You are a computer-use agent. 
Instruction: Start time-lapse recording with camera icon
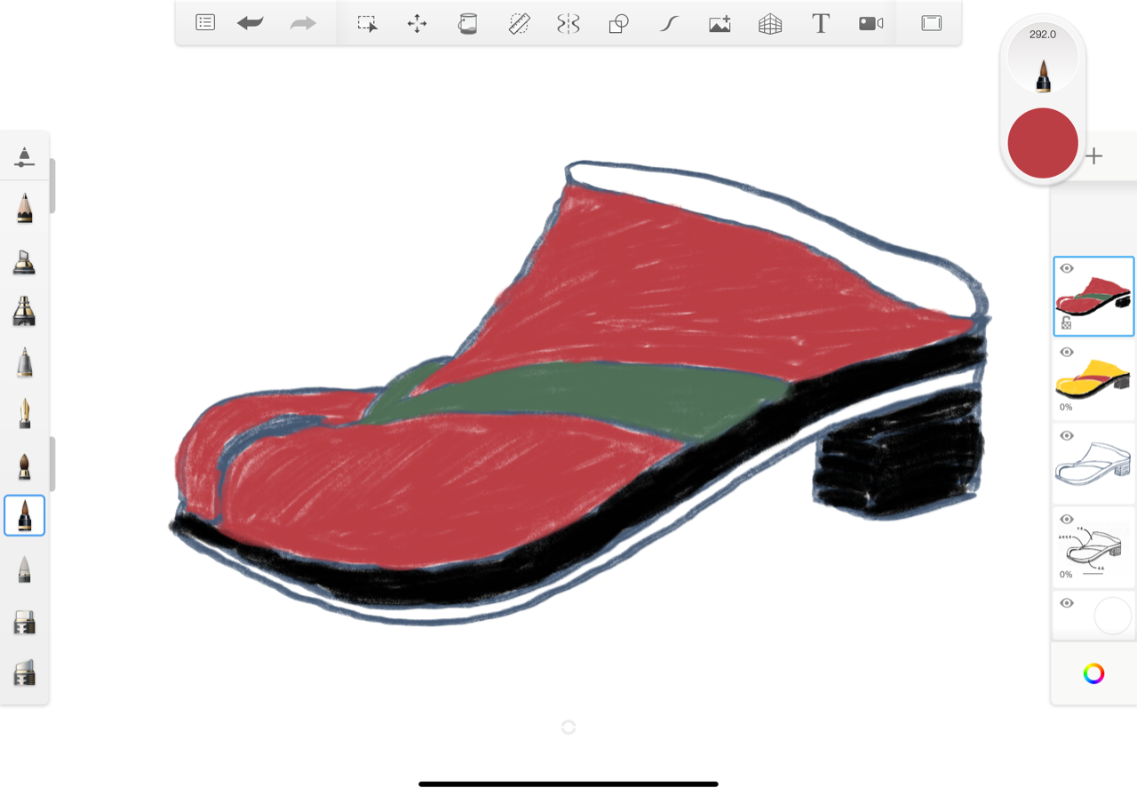coord(871,24)
